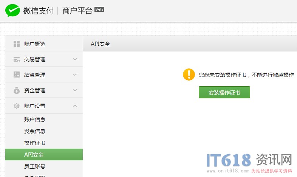Click 微信支付 header text
Screen dimensions: 297x177
point(39,11)
